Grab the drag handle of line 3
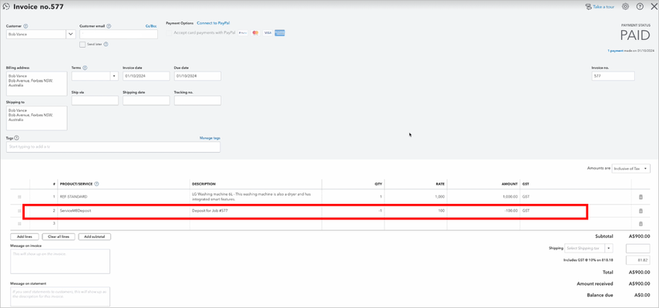 coord(19,223)
